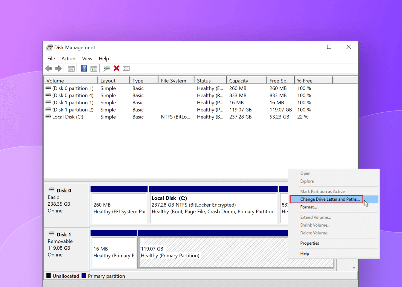This screenshot has height=287, width=402.
Task: Toggle the console tree pane icon
Action: pos(71,68)
